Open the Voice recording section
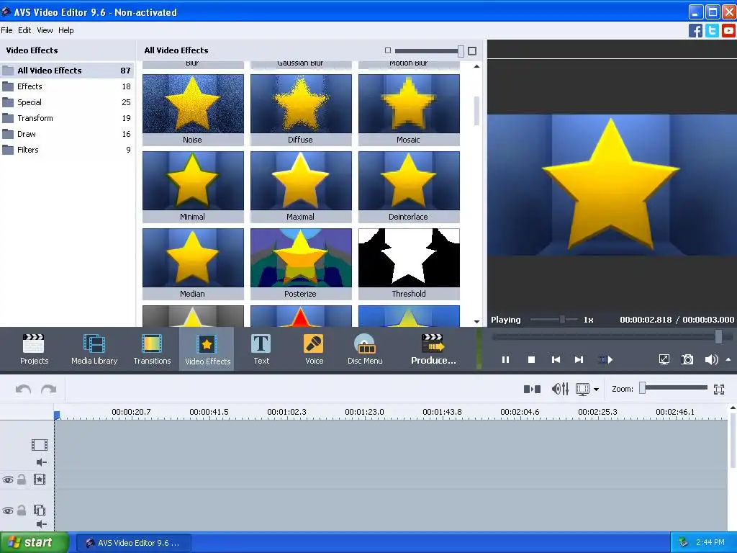This screenshot has height=553, width=737. pyautogui.click(x=314, y=349)
